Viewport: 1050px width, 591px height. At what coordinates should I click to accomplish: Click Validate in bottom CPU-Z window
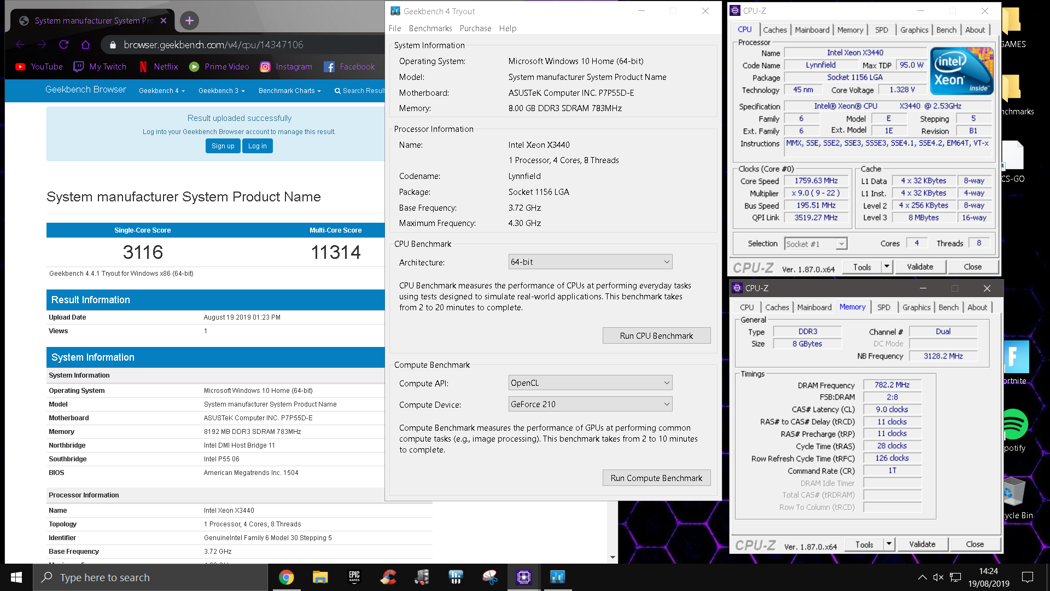(x=922, y=544)
